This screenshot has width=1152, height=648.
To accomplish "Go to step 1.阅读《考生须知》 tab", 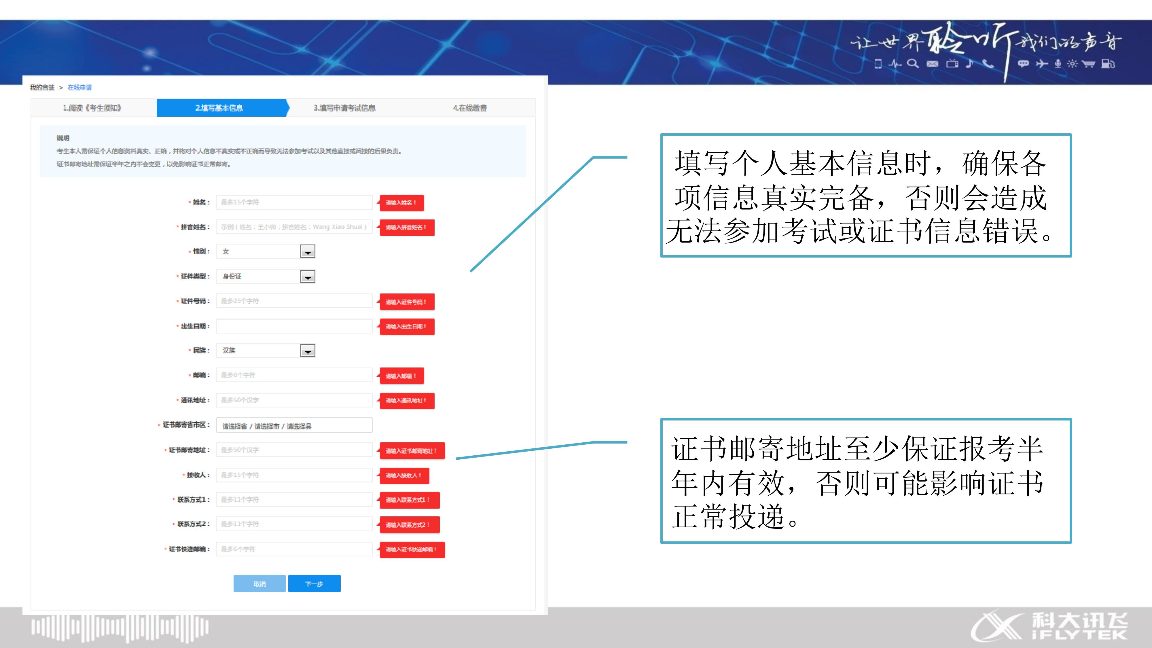I will 92,108.
